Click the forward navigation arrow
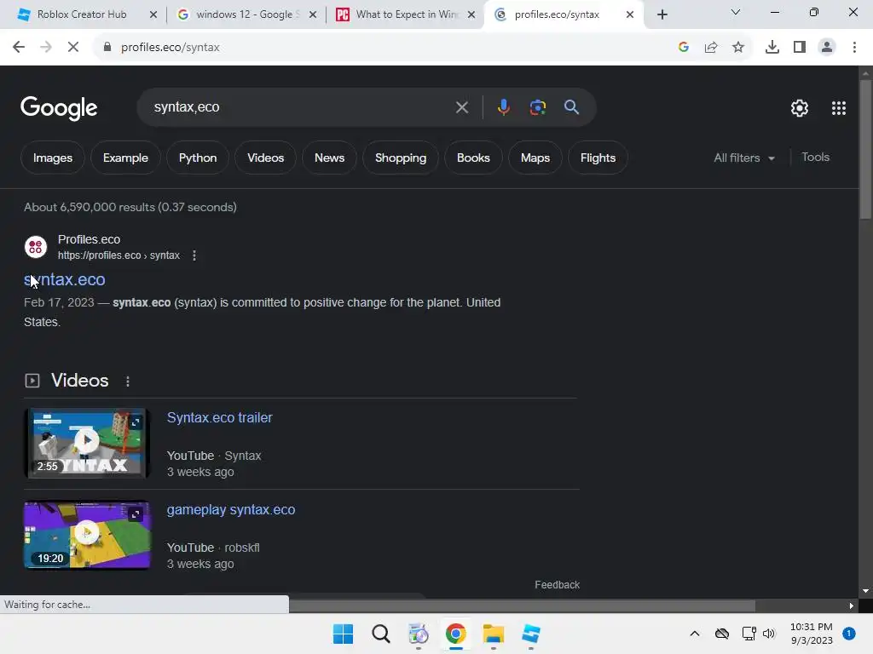The image size is (873, 654). click(46, 48)
